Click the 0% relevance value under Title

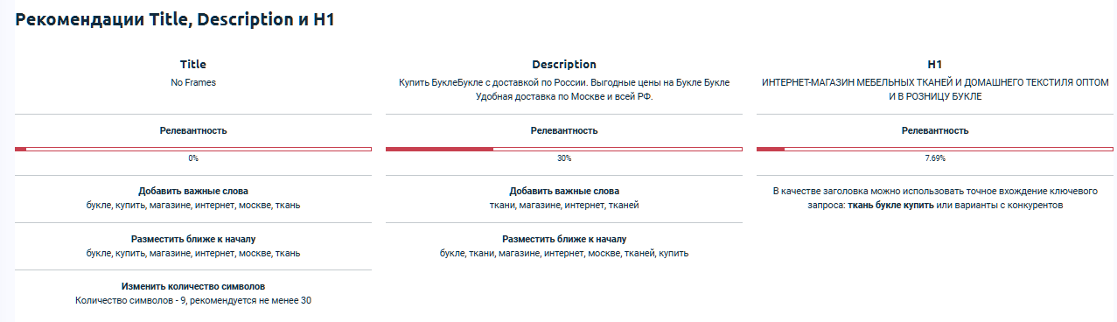coord(193,158)
